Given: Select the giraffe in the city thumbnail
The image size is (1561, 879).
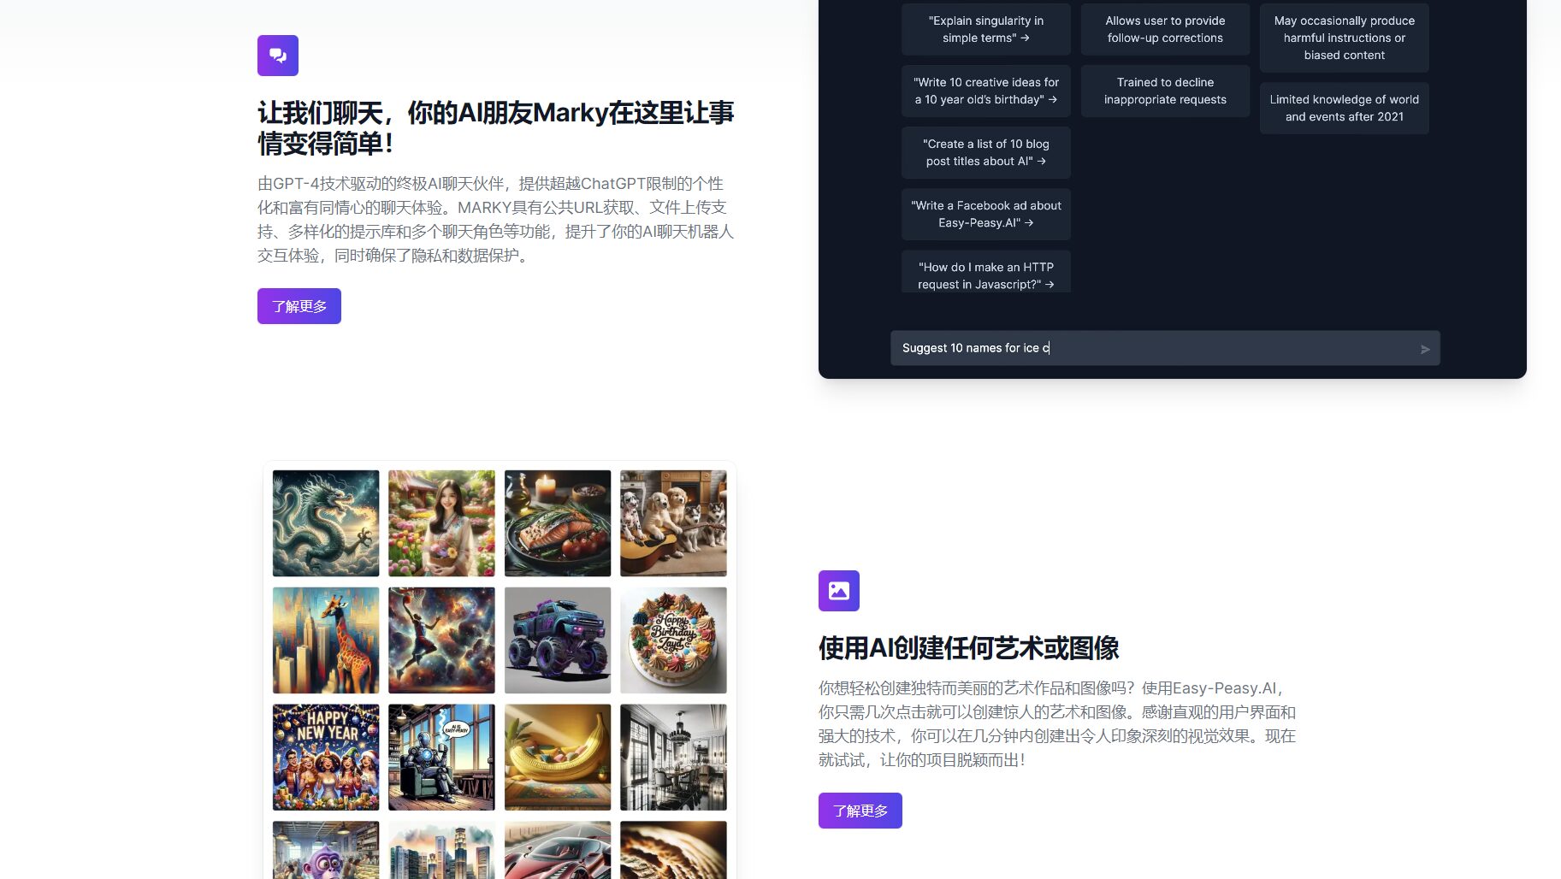Looking at the screenshot, I should [325, 640].
